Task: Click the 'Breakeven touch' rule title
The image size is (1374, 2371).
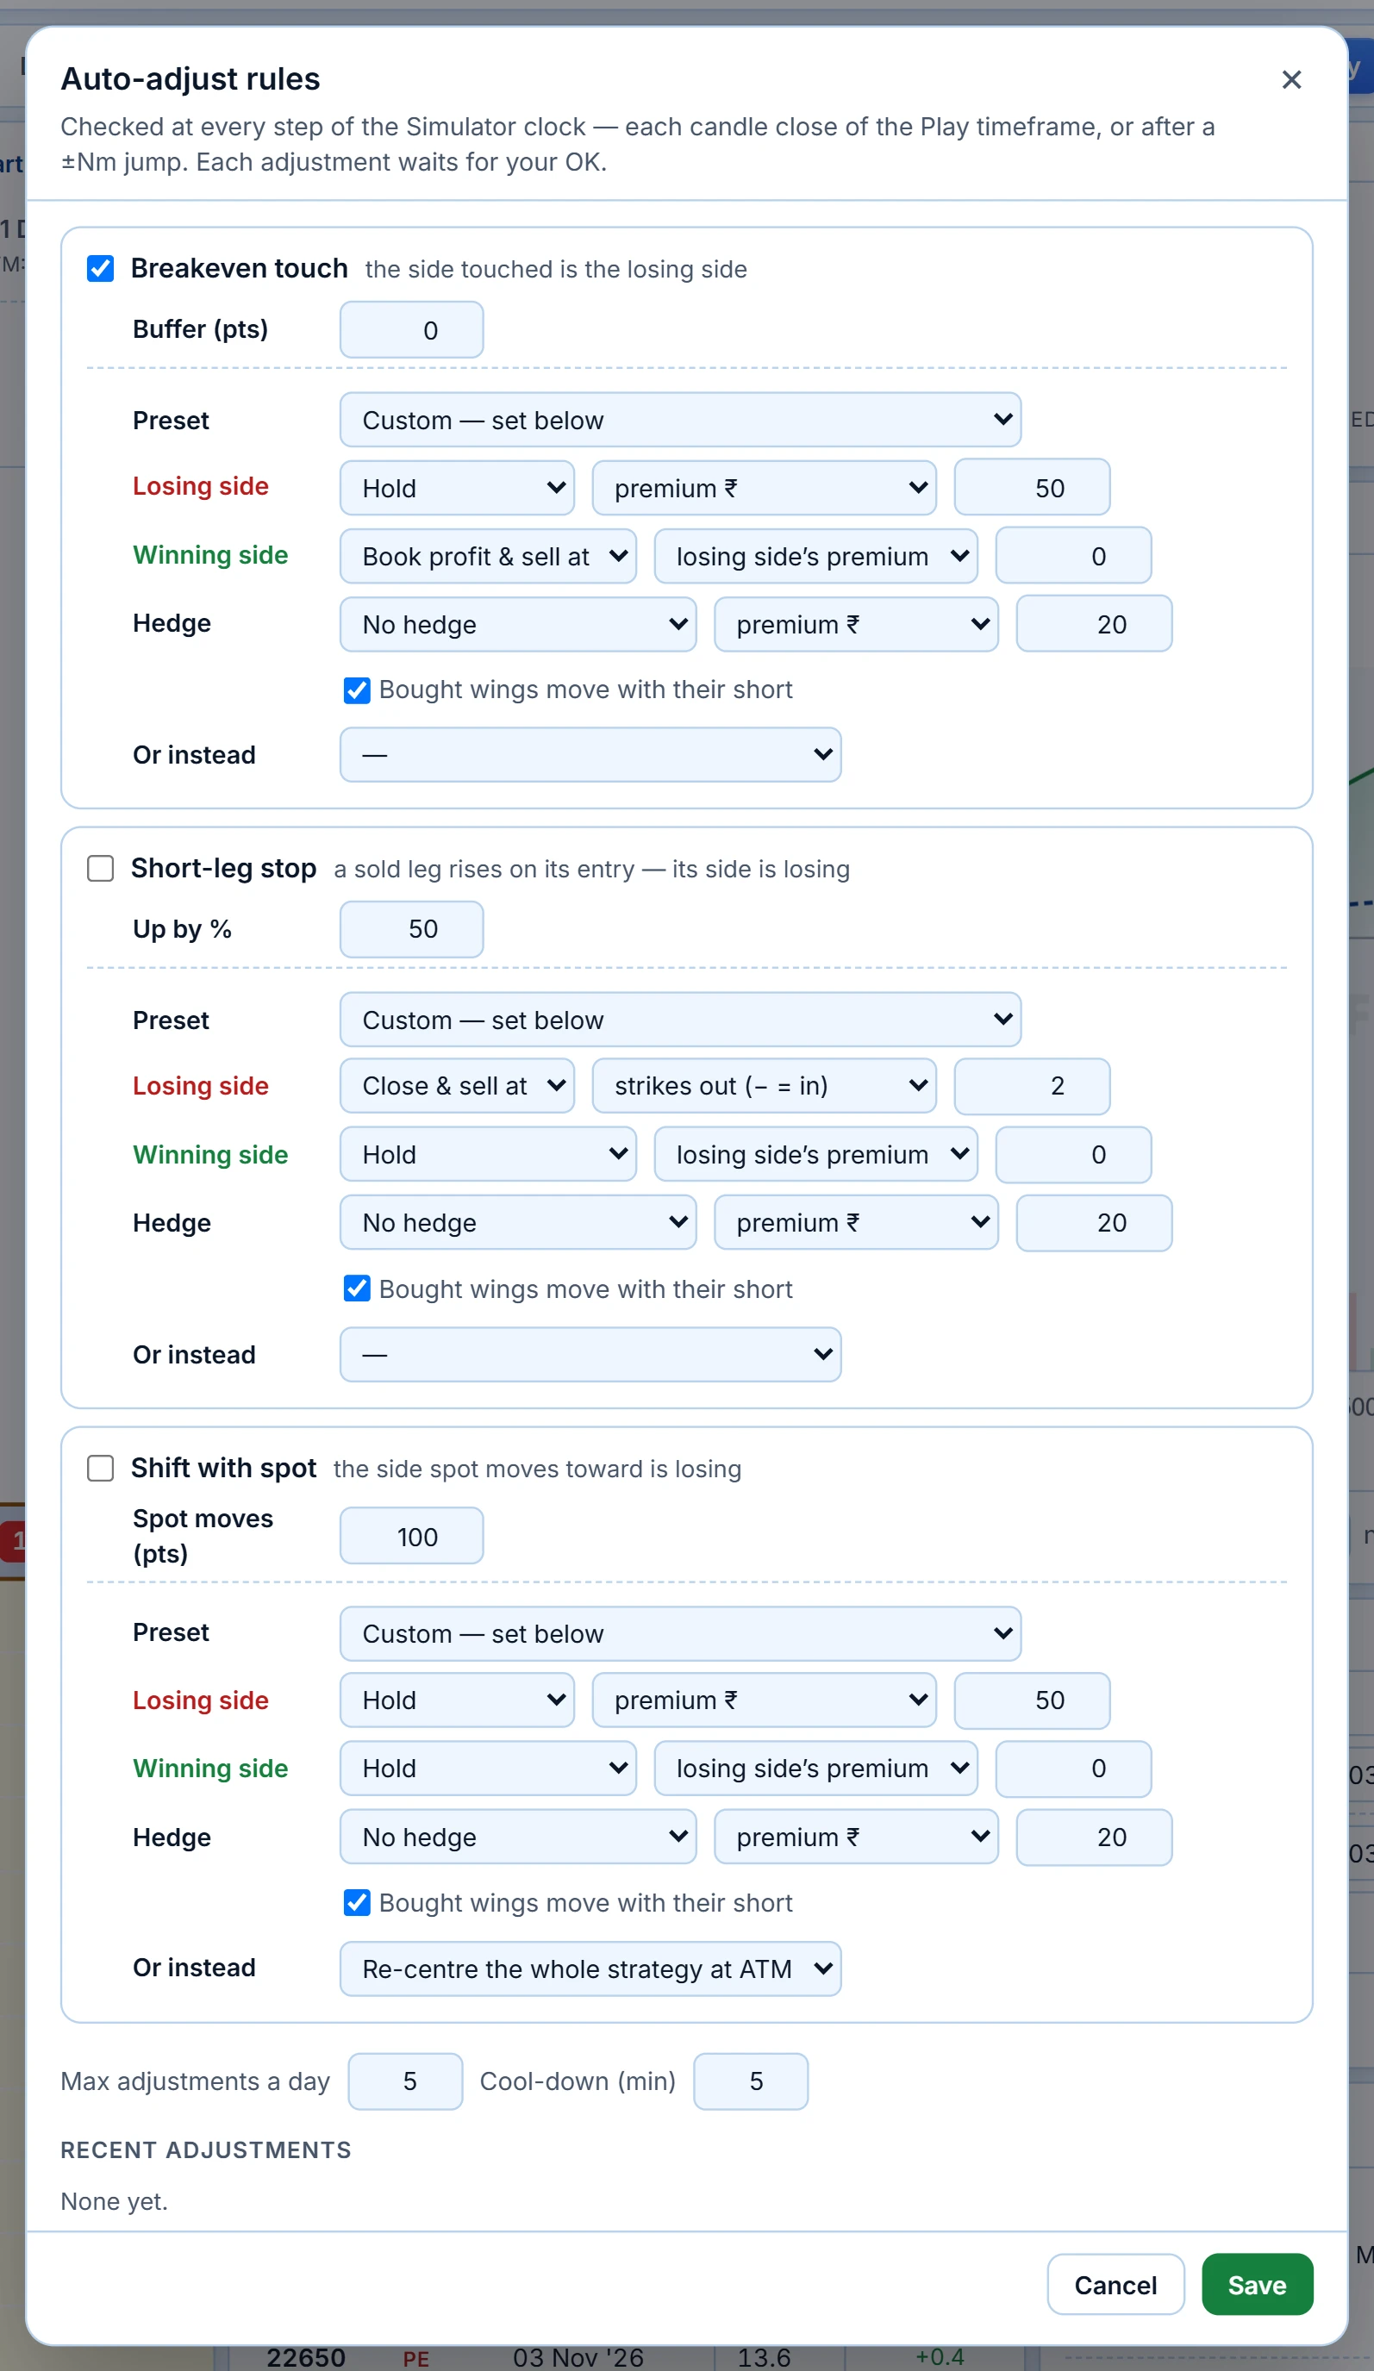Action: [x=239, y=269]
